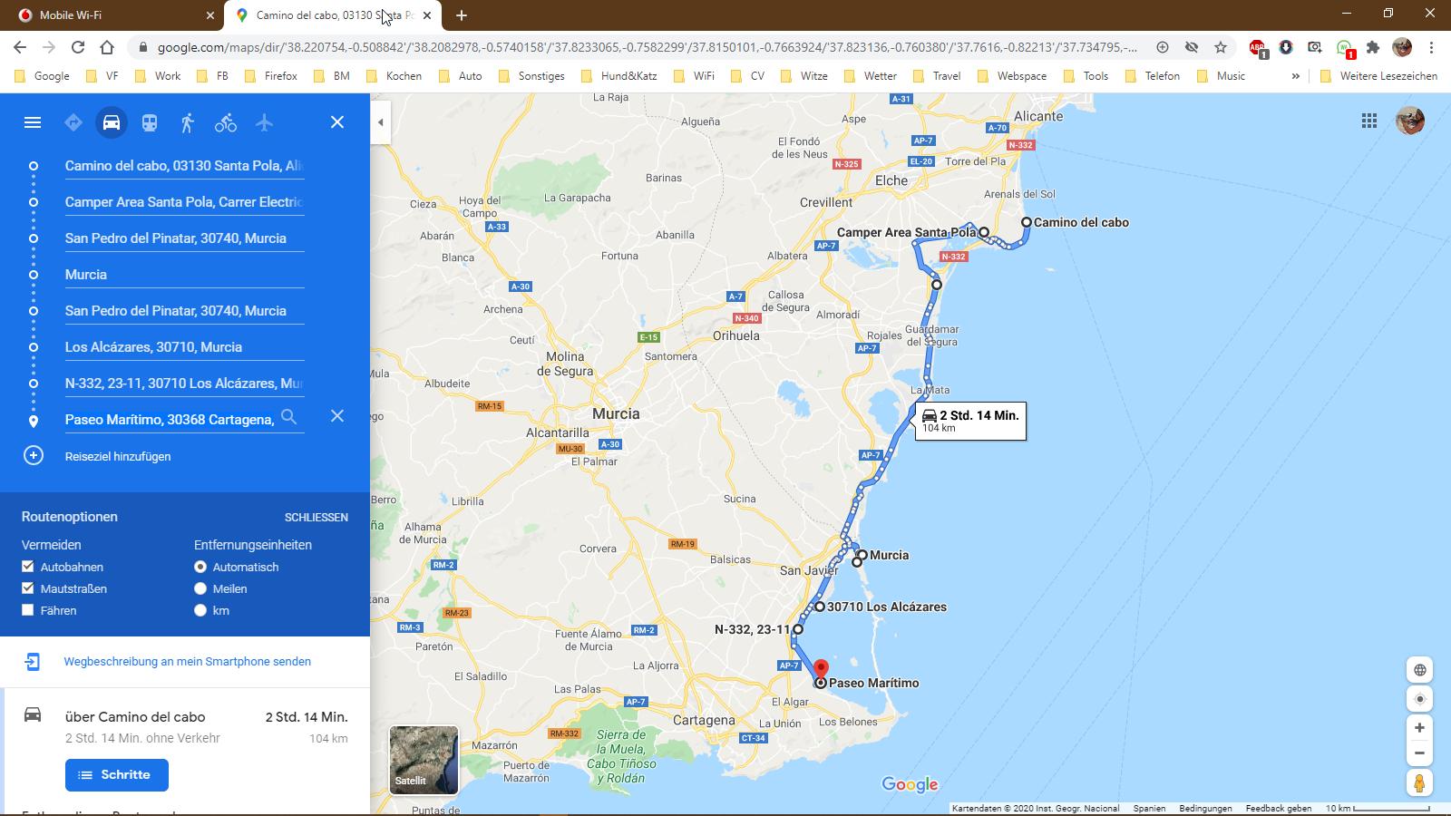Open Firefox bookmarks folder
1451x816 pixels.
(272, 76)
